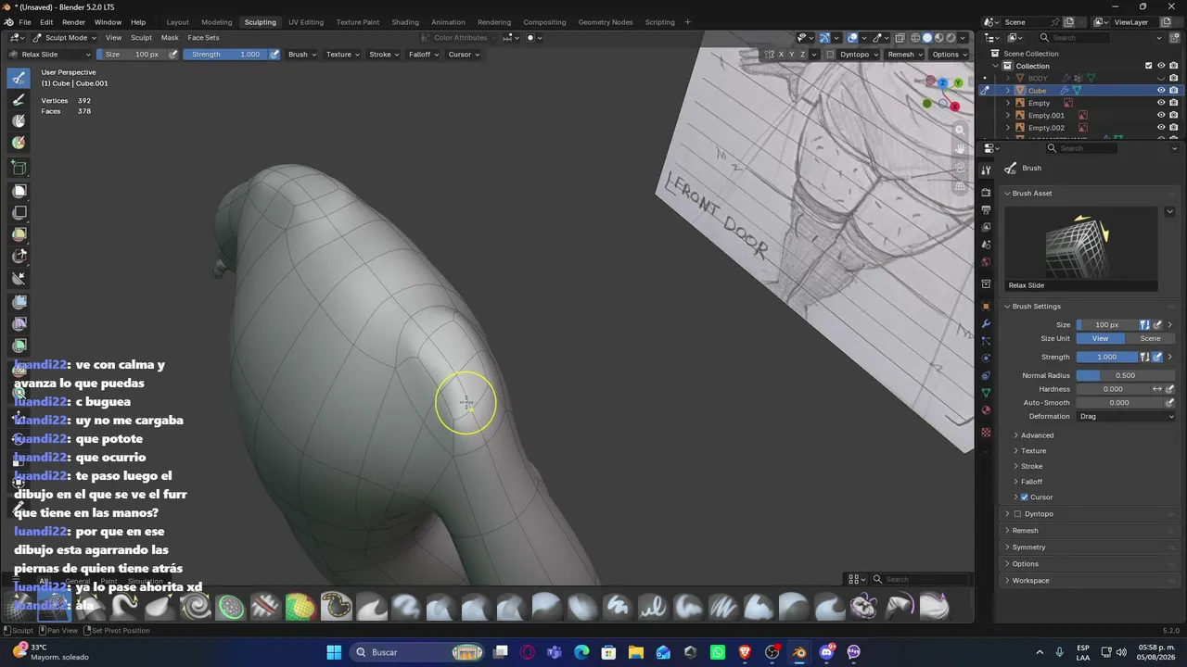Toggle X-ray display in viewport header

[x=900, y=38]
